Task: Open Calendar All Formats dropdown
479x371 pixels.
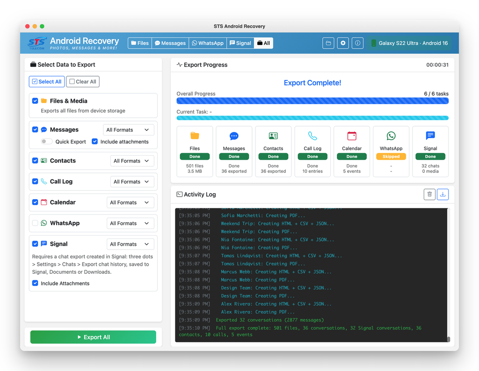Action: click(130, 202)
